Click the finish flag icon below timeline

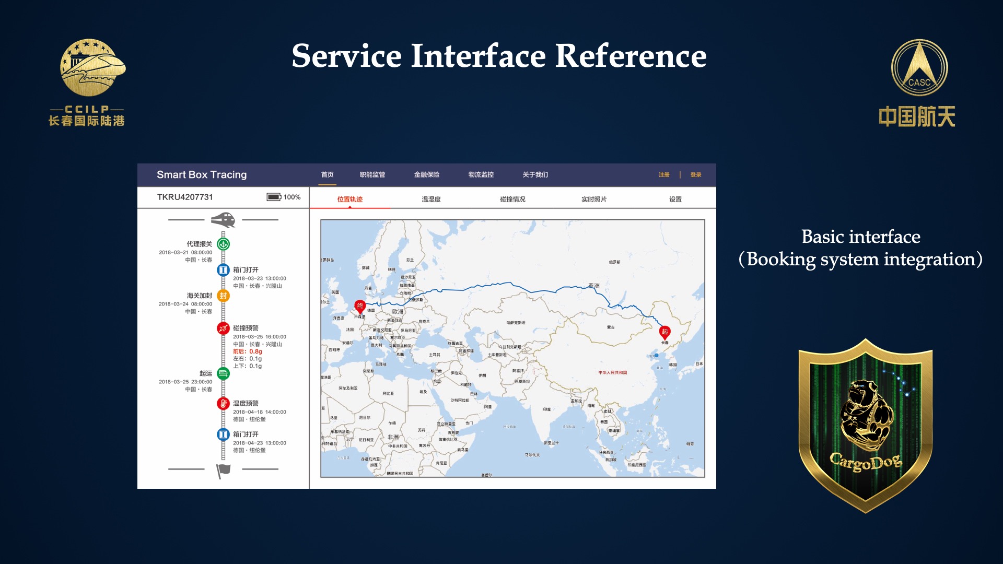point(224,470)
